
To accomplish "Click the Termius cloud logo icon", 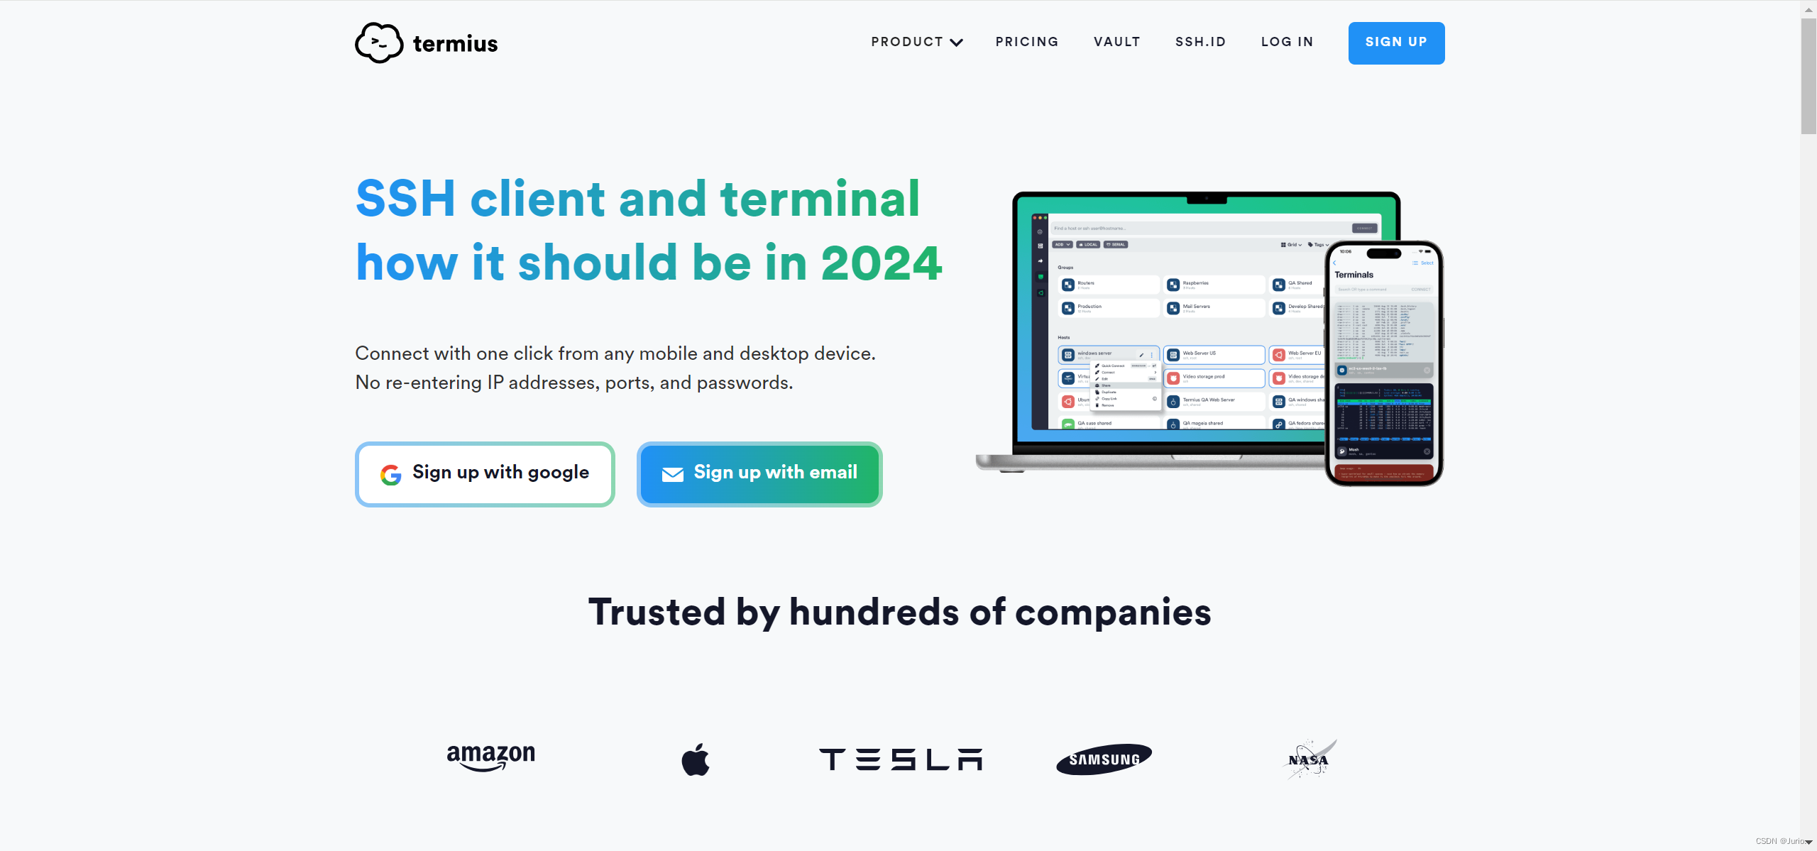I will click(377, 43).
